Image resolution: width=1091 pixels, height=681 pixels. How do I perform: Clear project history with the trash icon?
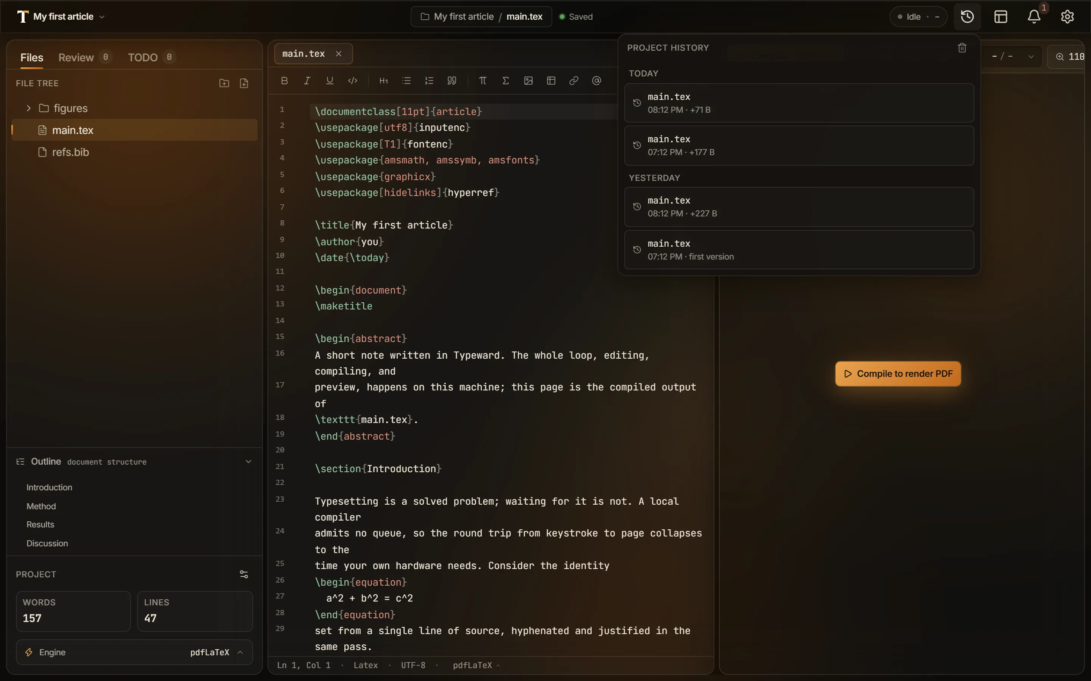(961, 48)
